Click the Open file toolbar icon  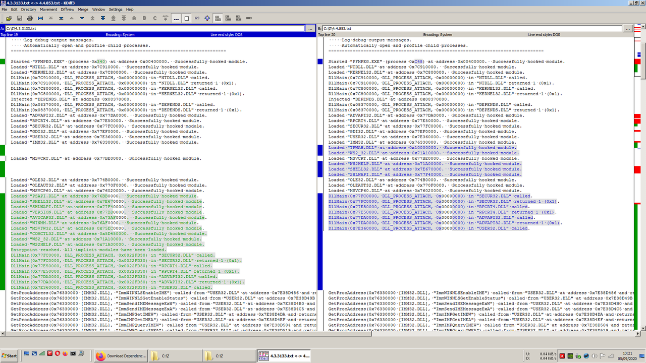9,18
